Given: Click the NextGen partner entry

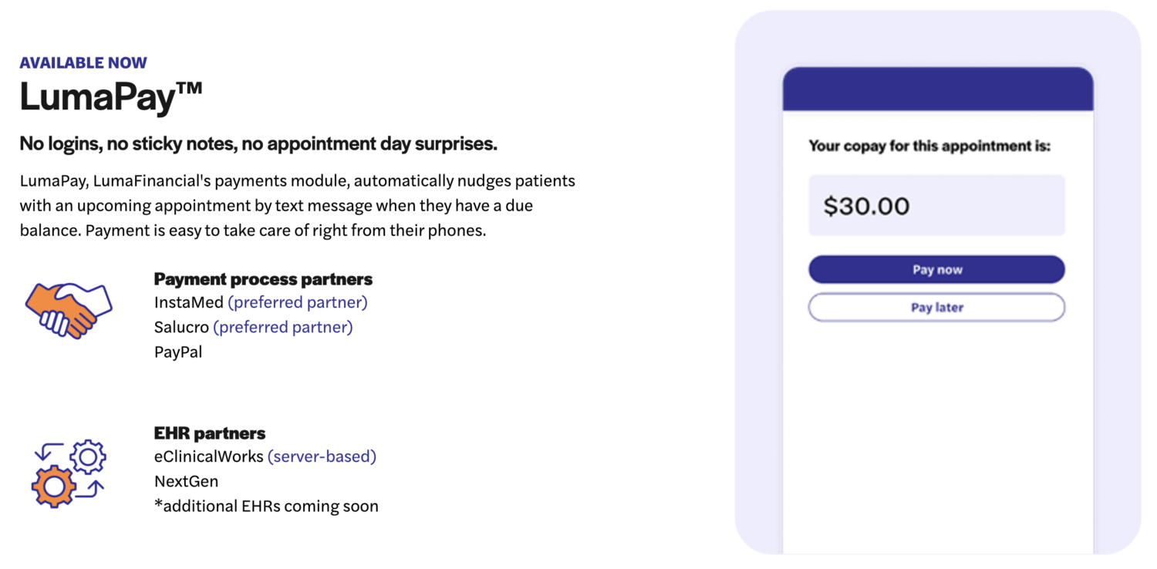Looking at the screenshot, I should [186, 481].
